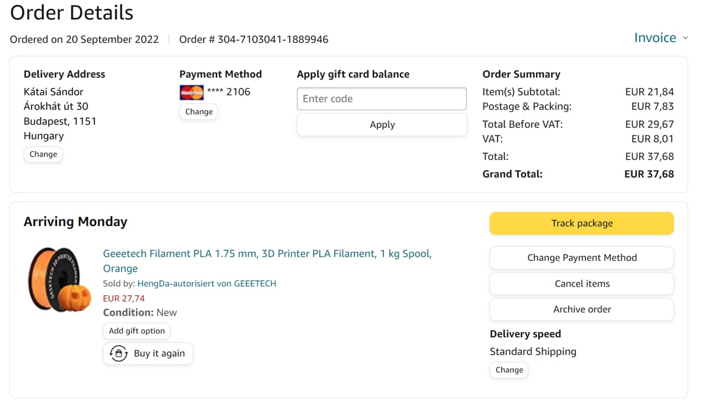Click the order number text
This screenshot has height=407, width=708.
(253, 39)
